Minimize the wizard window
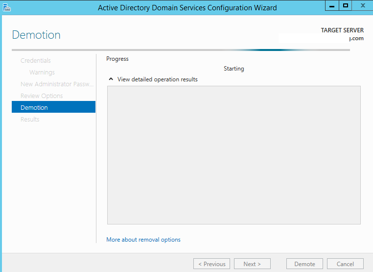Viewport: 373px width, 272px height. (x=332, y=6)
